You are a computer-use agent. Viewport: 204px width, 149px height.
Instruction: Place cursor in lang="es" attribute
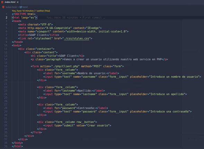[28, 18]
